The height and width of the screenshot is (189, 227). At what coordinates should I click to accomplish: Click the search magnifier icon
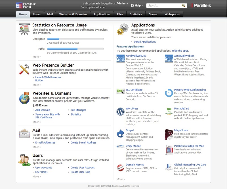coord(183,5)
